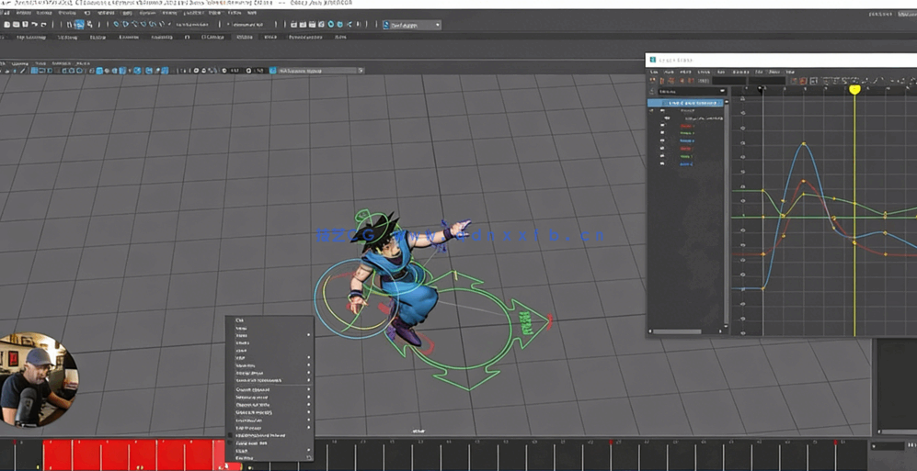Click the first orange key tool icon in Graph Editor
This screenshot has height=471, width=917.
pyautogui.click(x=653, y=81)
